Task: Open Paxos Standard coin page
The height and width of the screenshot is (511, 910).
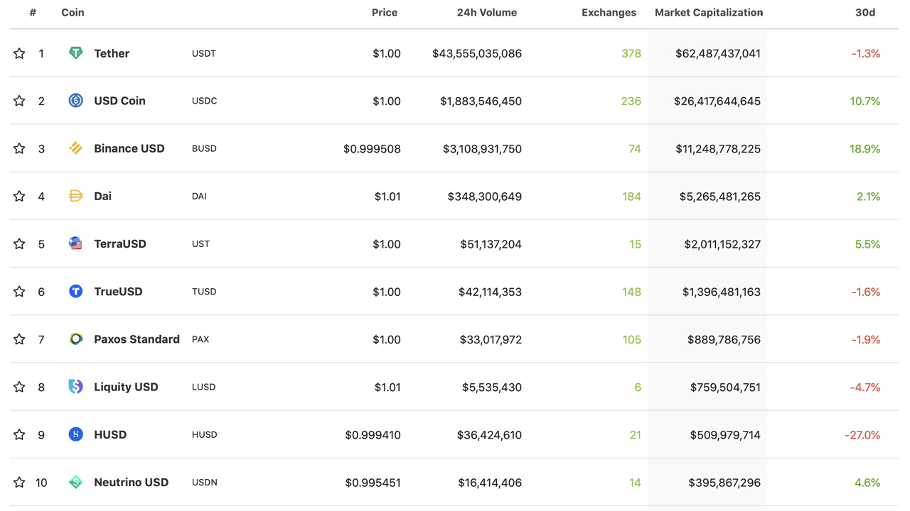Action: (136, 339)
